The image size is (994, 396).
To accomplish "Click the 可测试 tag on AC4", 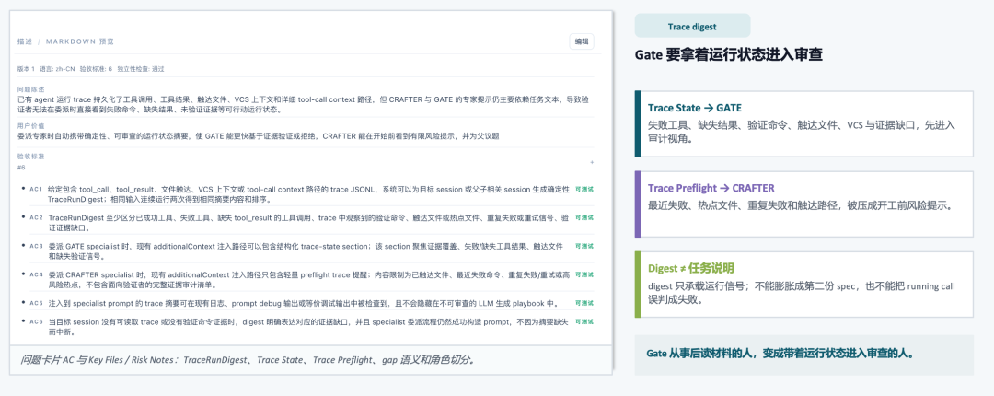I will pyautogui.click(x=584, y=274).
